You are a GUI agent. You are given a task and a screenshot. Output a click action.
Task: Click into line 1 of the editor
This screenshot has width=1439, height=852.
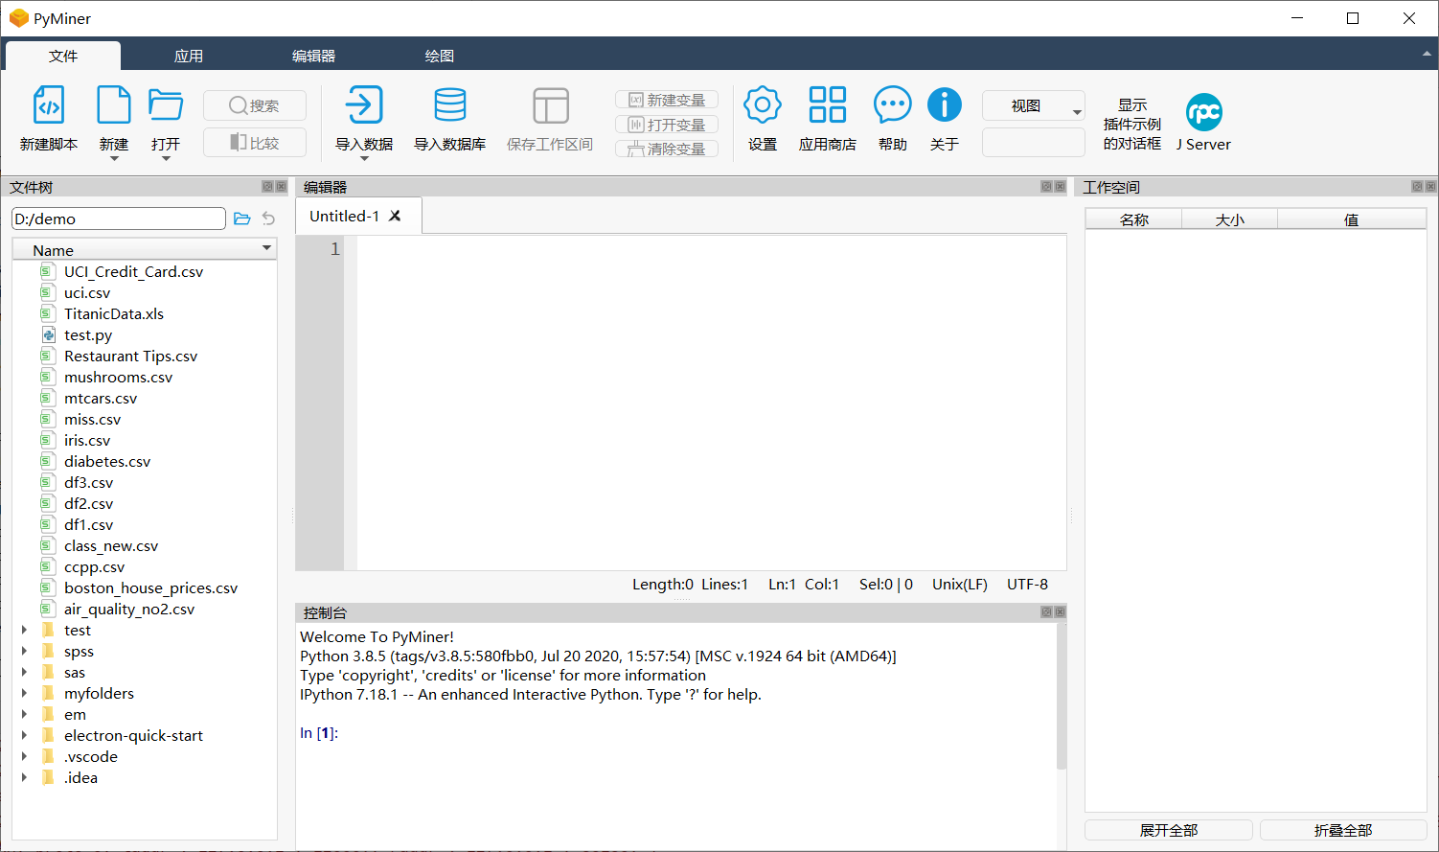click(711, 249)
